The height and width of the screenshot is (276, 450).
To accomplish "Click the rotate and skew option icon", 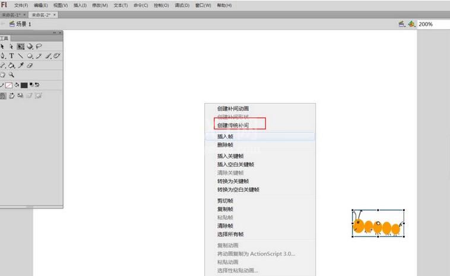I will tap(11, 96).
